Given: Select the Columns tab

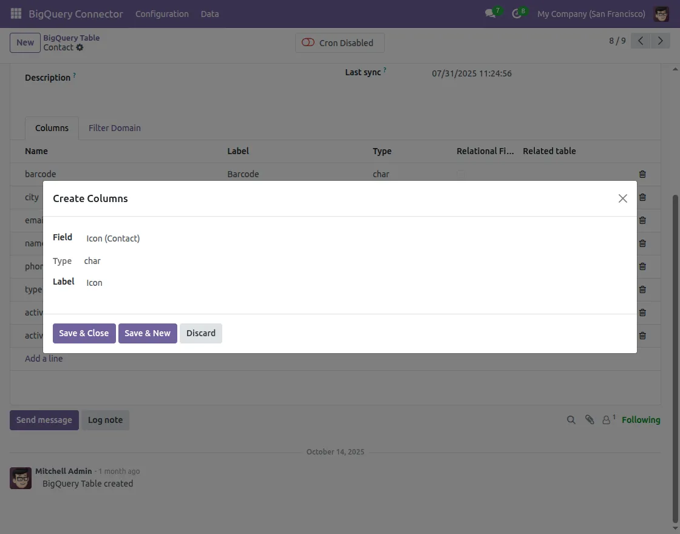Looking at the screenshot, I should click(52, 128).
